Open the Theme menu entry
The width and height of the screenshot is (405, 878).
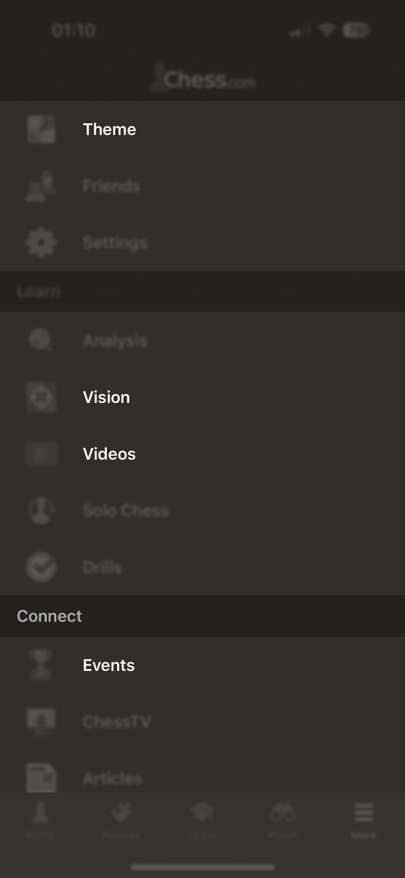(202, 129)
